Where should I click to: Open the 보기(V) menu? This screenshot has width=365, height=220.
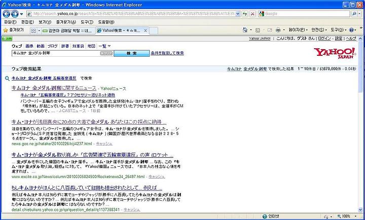tap(45, 22)
